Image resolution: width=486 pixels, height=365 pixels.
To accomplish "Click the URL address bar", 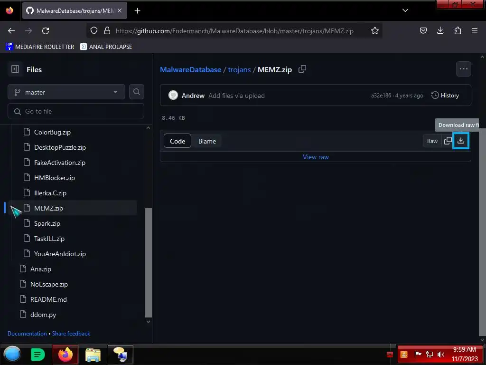I will tap(234, 31).
